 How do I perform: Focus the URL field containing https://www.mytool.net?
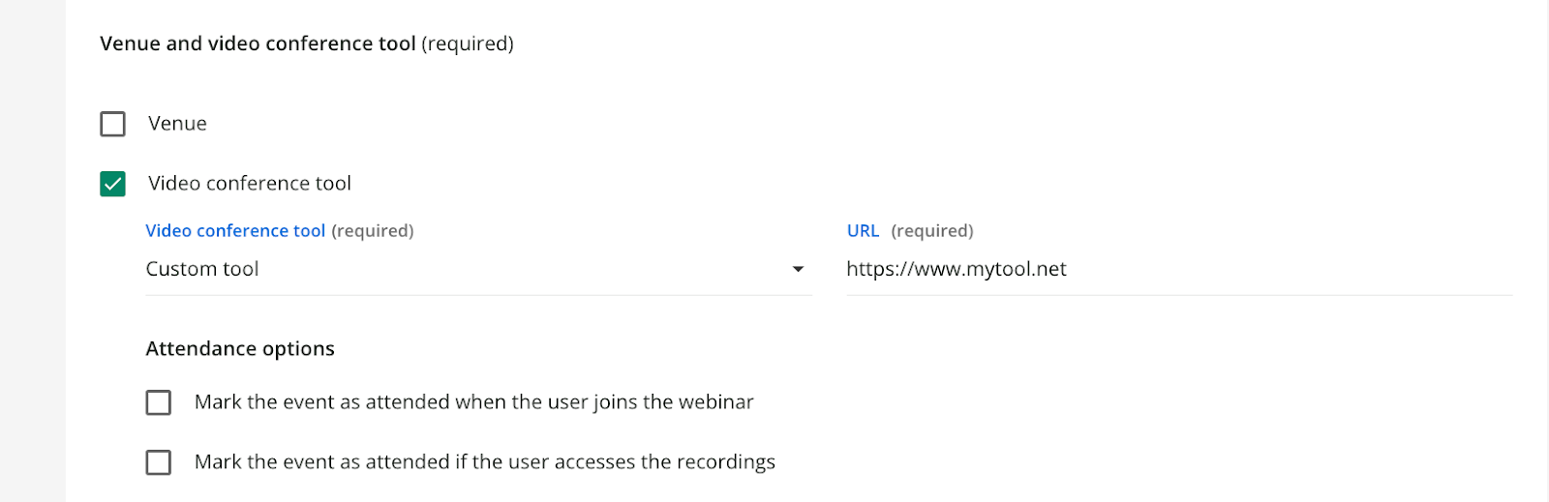coord(1162,269)
